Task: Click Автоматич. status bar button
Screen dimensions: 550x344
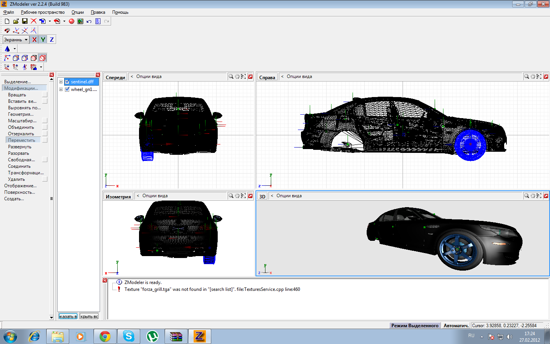Action: 456,326
